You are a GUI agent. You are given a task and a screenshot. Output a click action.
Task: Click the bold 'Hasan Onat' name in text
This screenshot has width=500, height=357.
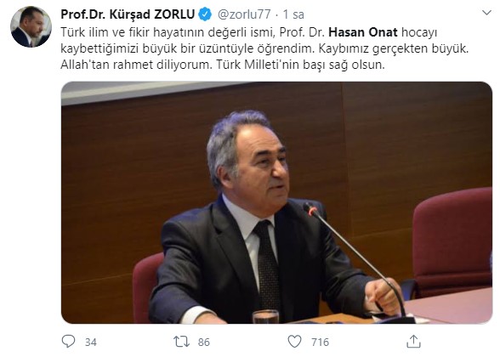[x=363, y=32]
